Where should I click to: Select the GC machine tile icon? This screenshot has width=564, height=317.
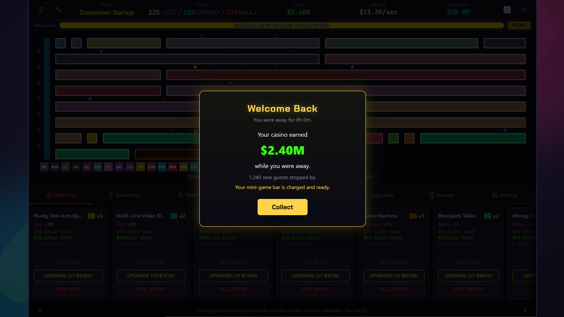click(x=87, y=167)
